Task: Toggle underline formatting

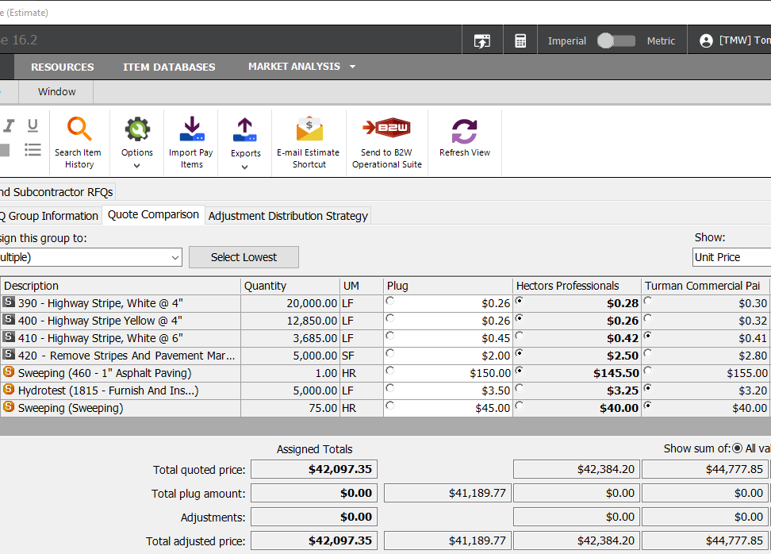Action: click(33, 126)
